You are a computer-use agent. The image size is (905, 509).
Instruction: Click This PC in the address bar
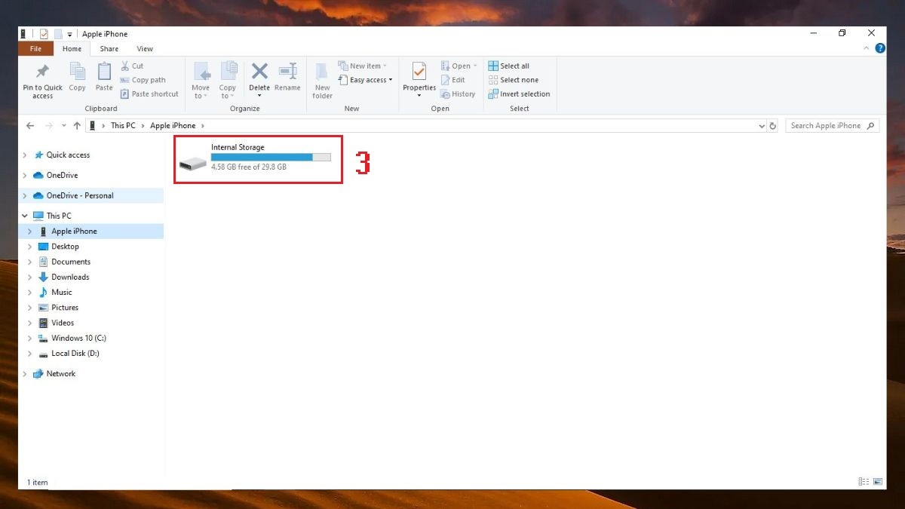[x=123, y=126]
